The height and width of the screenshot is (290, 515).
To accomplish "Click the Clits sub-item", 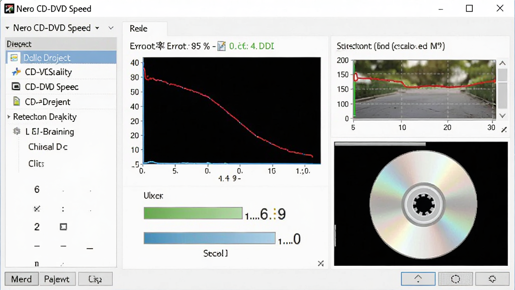I will [x=36, y=164].
